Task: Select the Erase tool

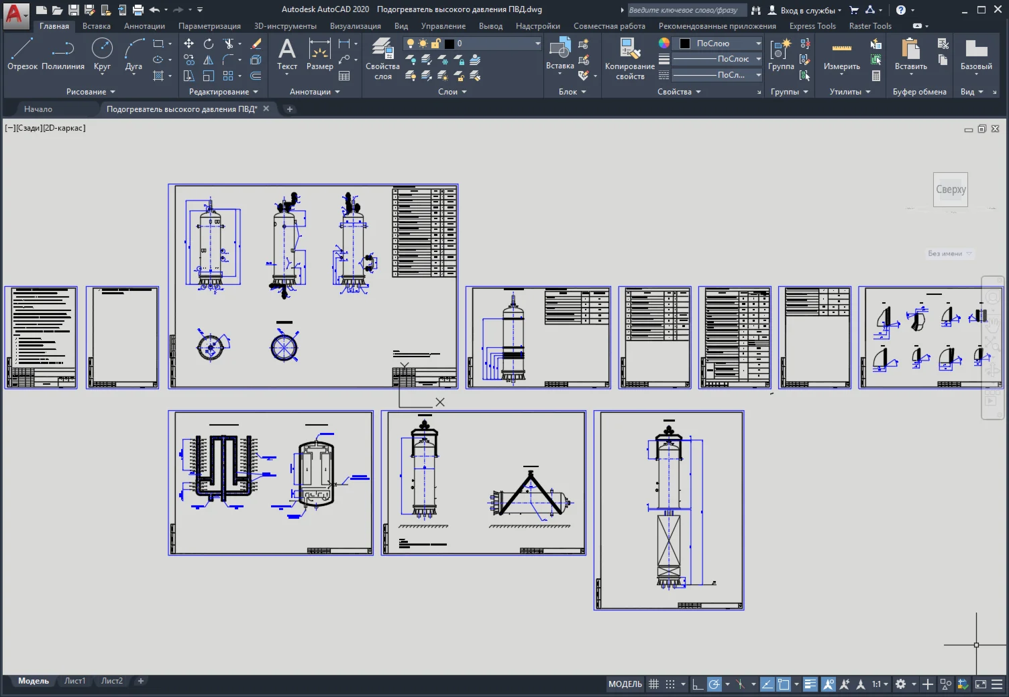Action: click(256, 44)
